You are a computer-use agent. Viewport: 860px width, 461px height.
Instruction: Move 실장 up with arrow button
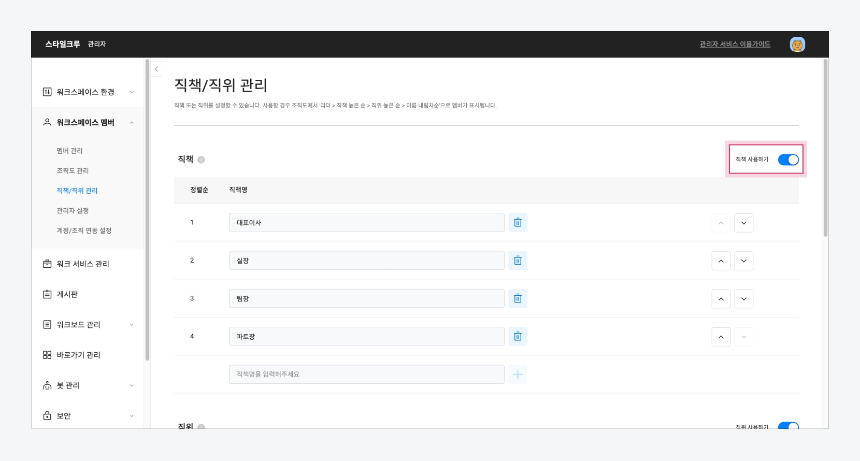click(x=721, y=261)
